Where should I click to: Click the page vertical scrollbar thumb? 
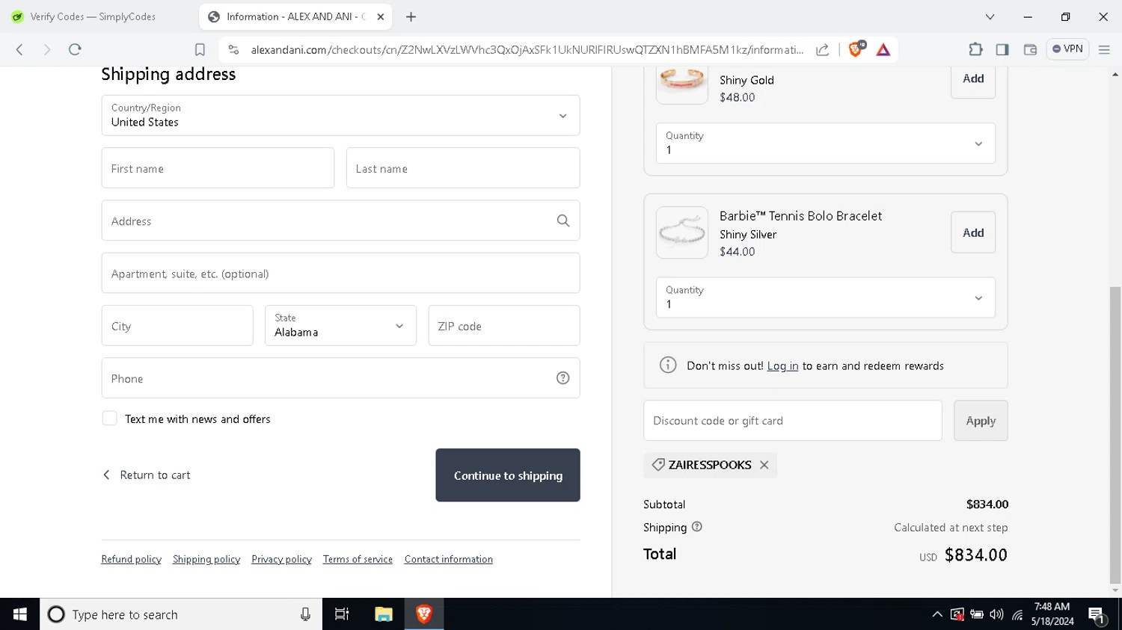(x=1115, y=433)
